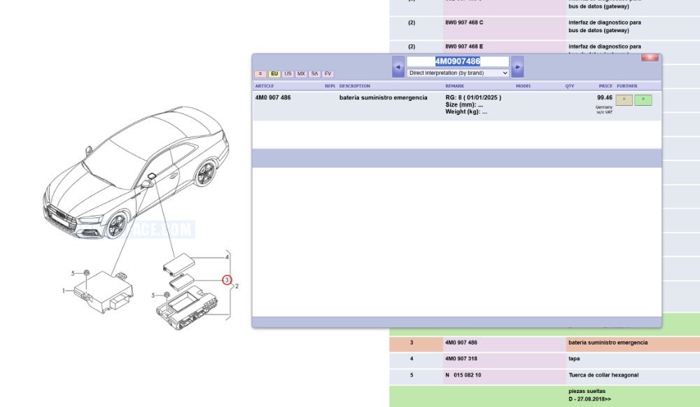Click the tan further-info button in the price row
Screen dimensions: 700x407
point(624,100)
